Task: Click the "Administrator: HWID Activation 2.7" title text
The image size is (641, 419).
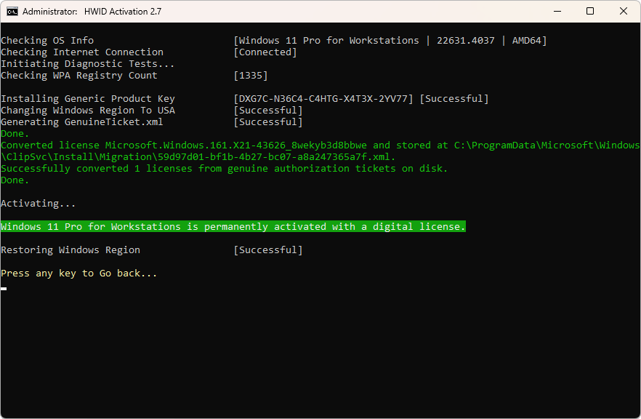Action: click(92, 12)
